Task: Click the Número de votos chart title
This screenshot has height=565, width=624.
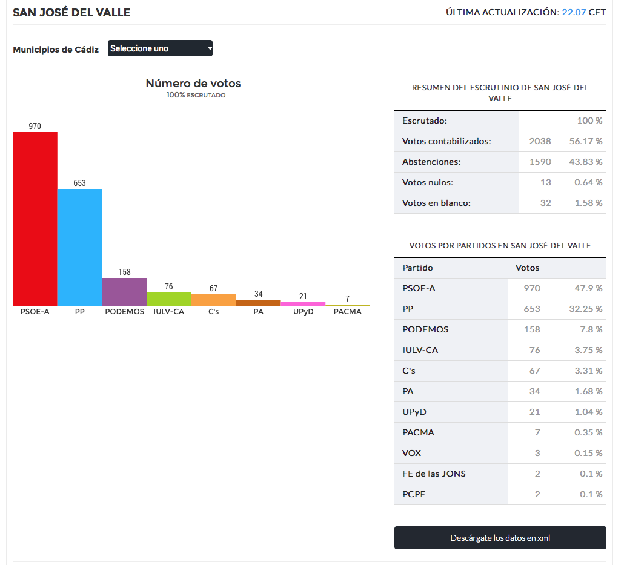Action: (193, 83)
